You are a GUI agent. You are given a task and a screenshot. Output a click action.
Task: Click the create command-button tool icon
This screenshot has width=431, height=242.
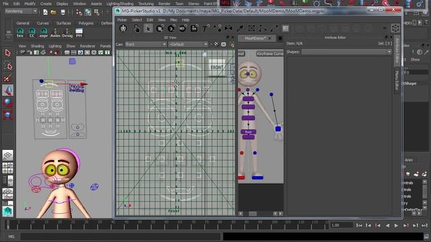(171, 28)
